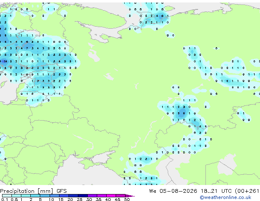Select the 0.5–1 mm legend color box
Viewport: 260px width, 201px height.
pos(16,196)
